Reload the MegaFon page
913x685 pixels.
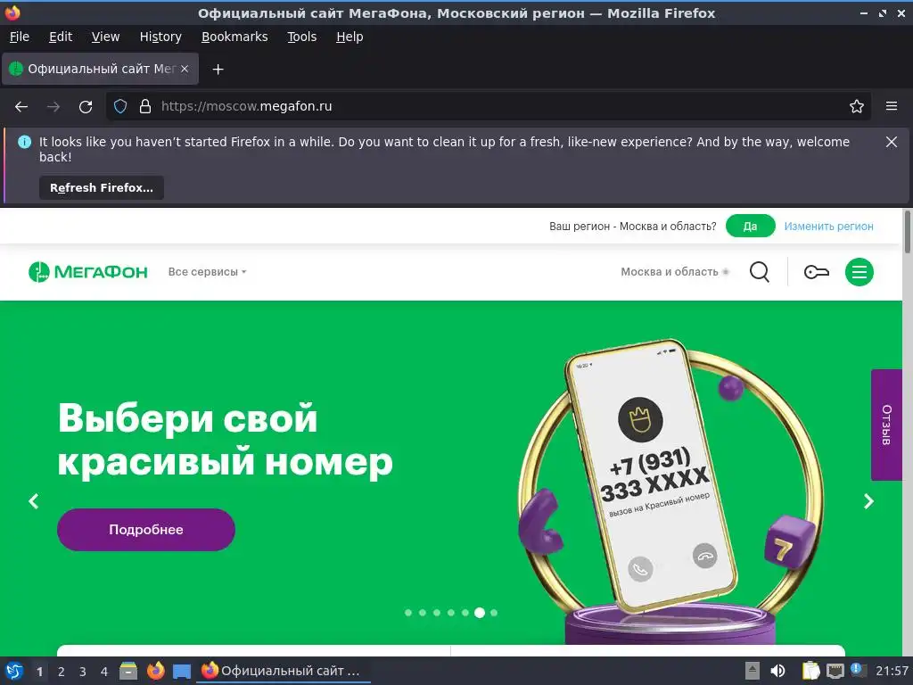point(86,107)
